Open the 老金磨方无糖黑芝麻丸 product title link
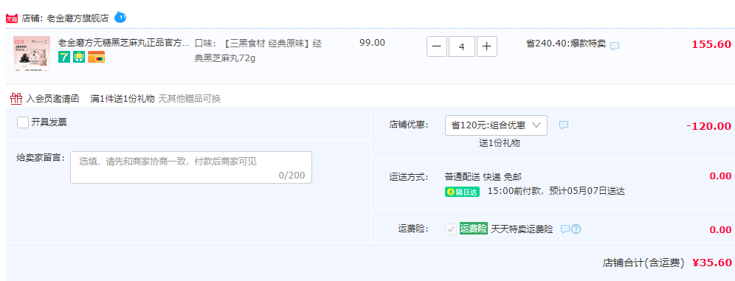This screenshot has width=735, height=281. 123,43
